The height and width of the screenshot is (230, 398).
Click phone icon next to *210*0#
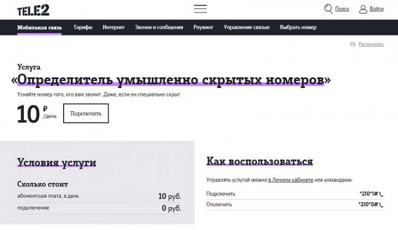[381, 205]
